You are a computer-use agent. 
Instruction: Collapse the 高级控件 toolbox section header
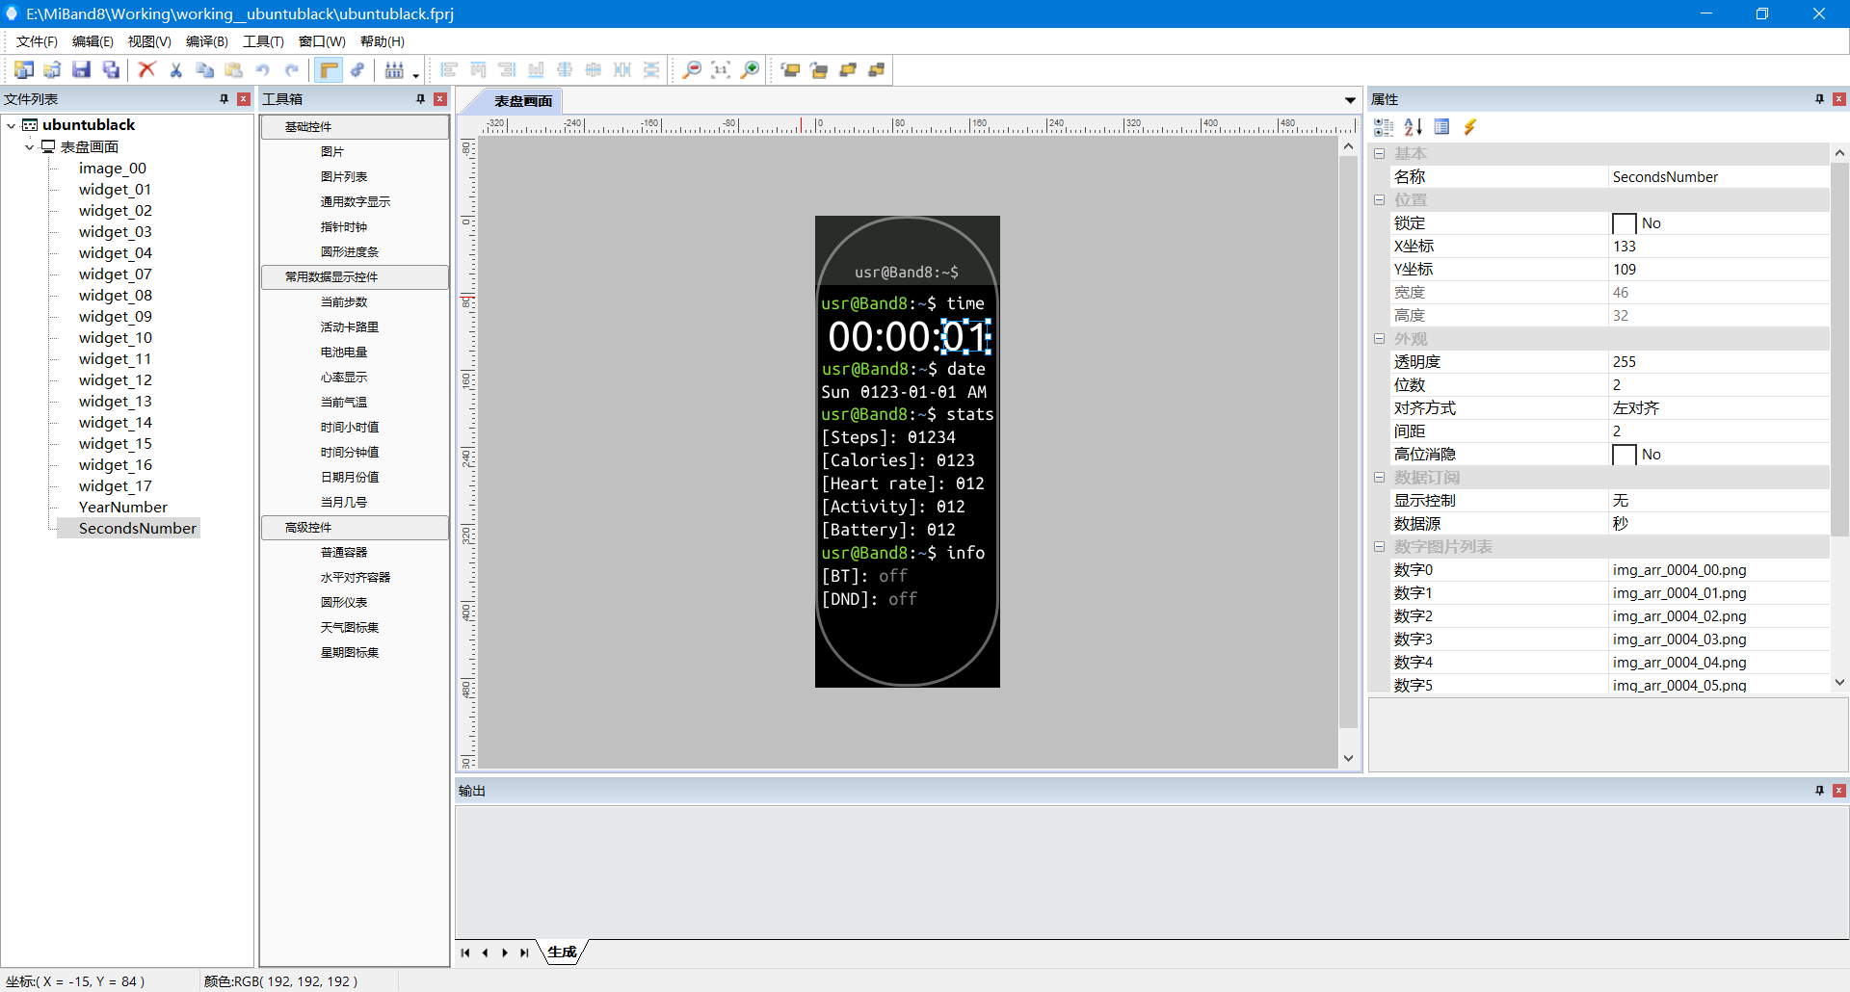355,528
